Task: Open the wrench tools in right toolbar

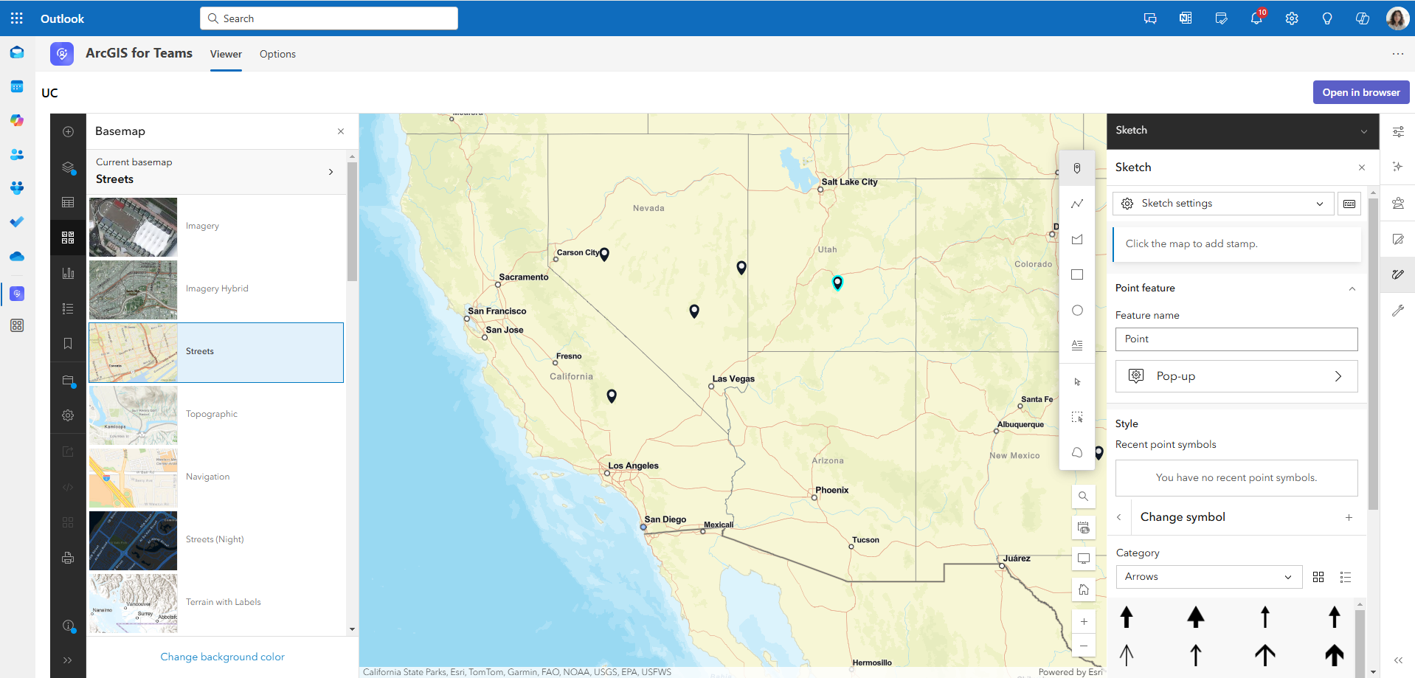Action: coord(1398,311)
